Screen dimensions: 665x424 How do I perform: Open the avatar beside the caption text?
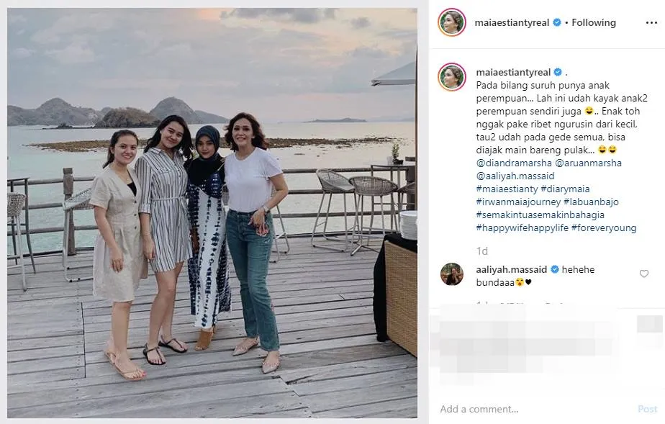click(452, 77)
